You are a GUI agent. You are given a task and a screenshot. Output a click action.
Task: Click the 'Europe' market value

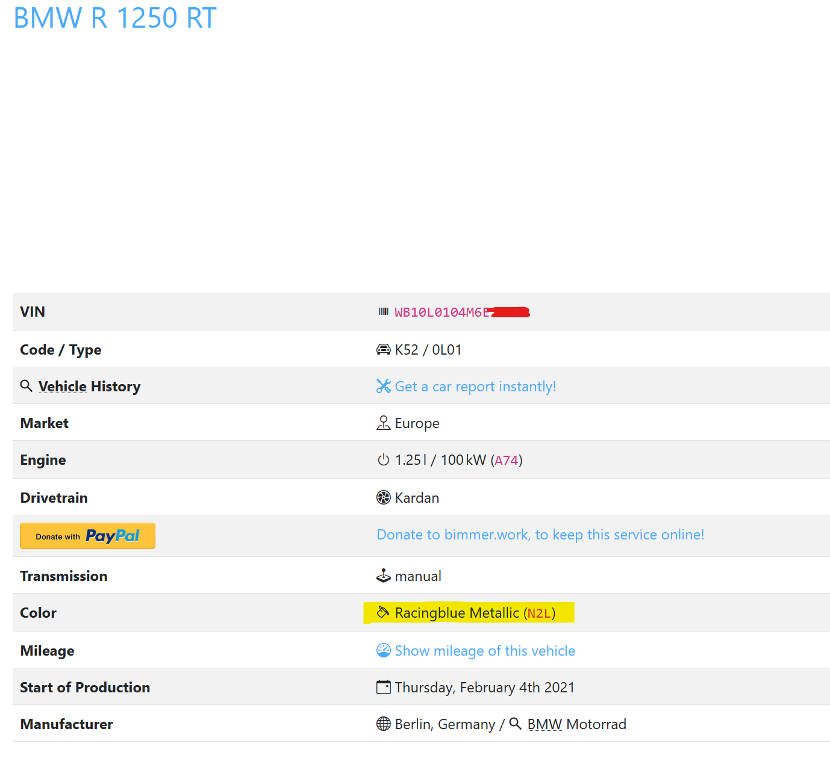(417, 423)
